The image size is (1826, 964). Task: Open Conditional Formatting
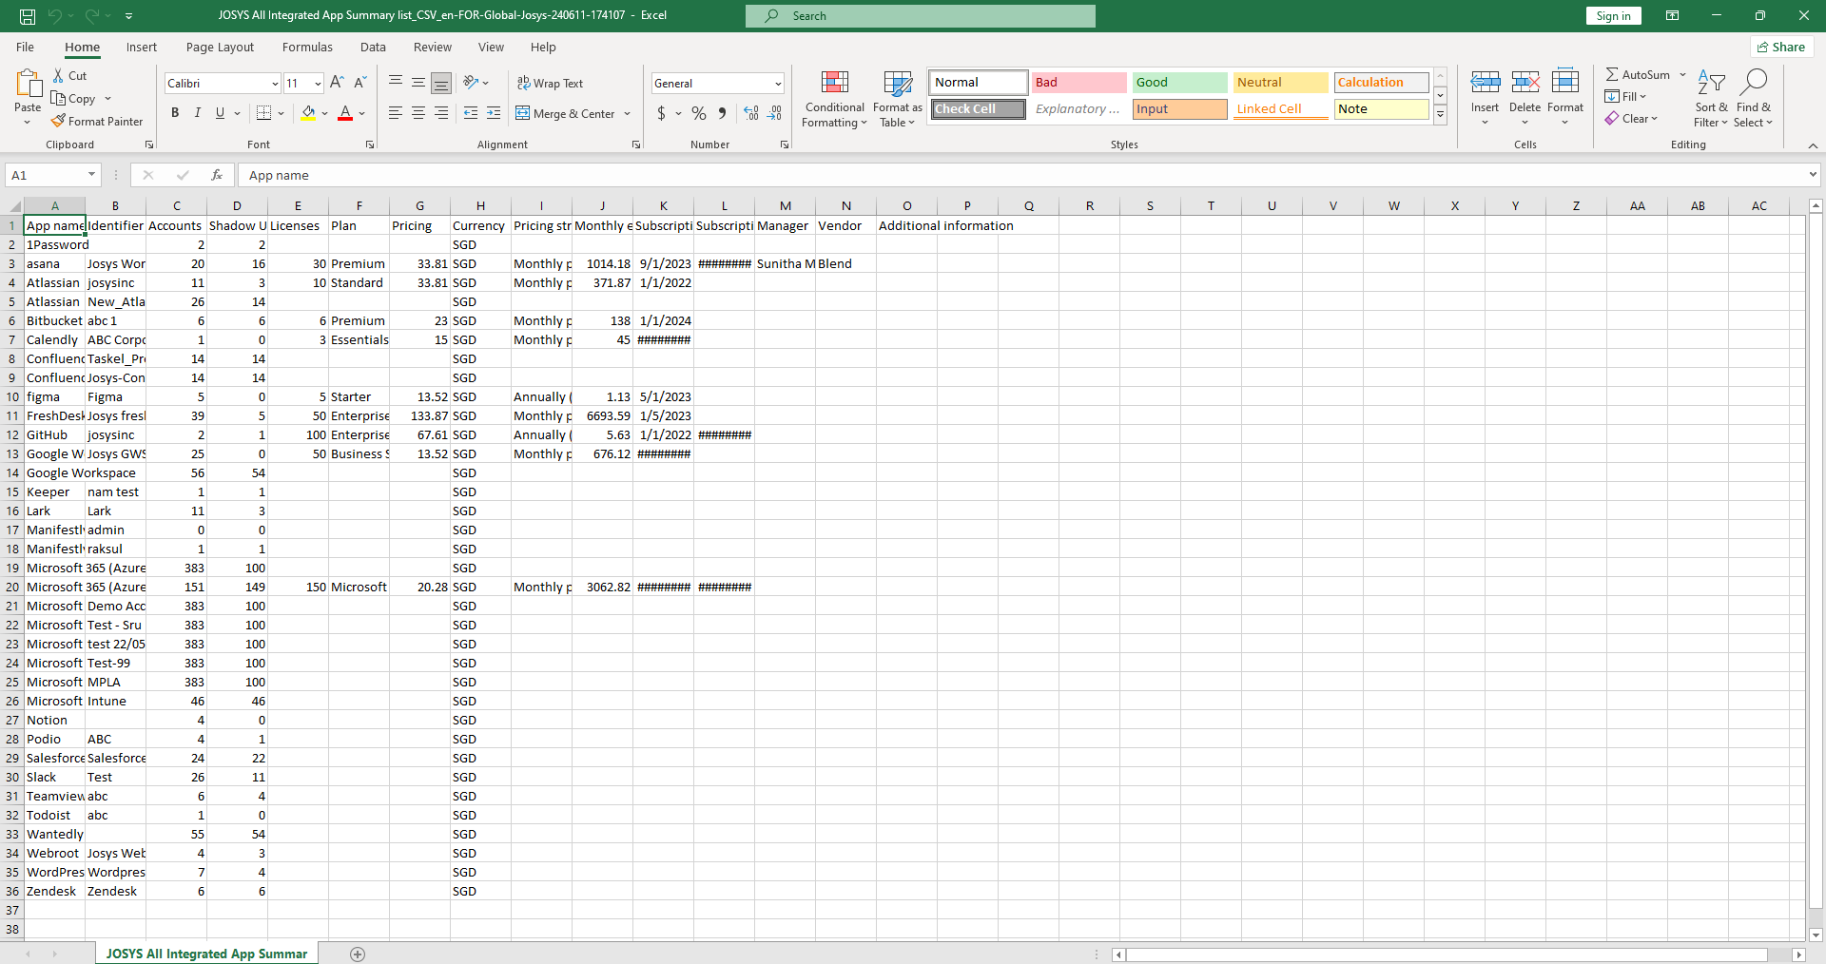[x=834, y=99]
